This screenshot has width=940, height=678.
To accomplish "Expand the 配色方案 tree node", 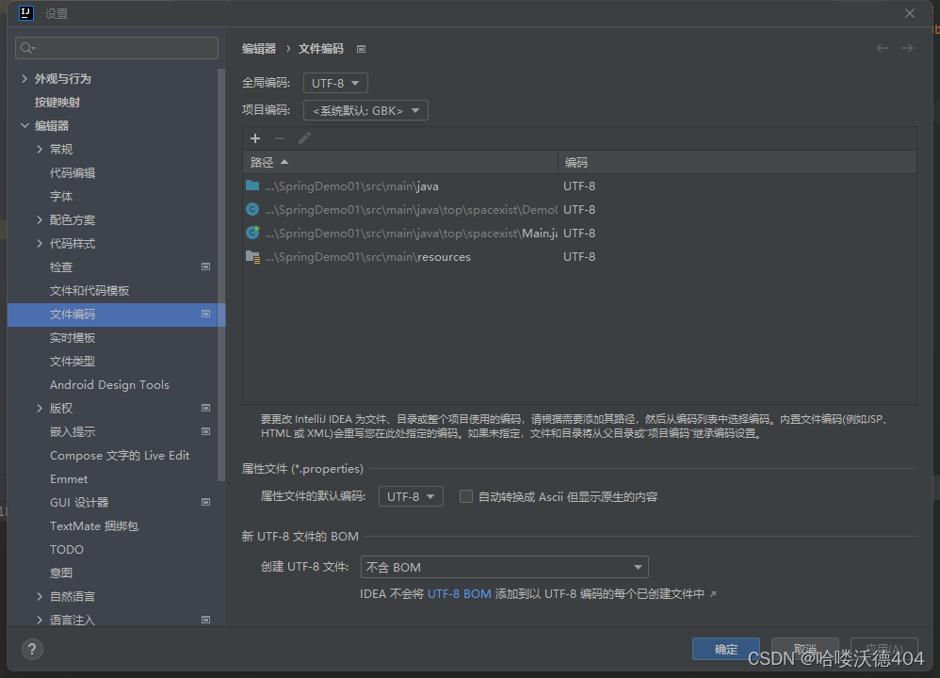I will (40, 219).
